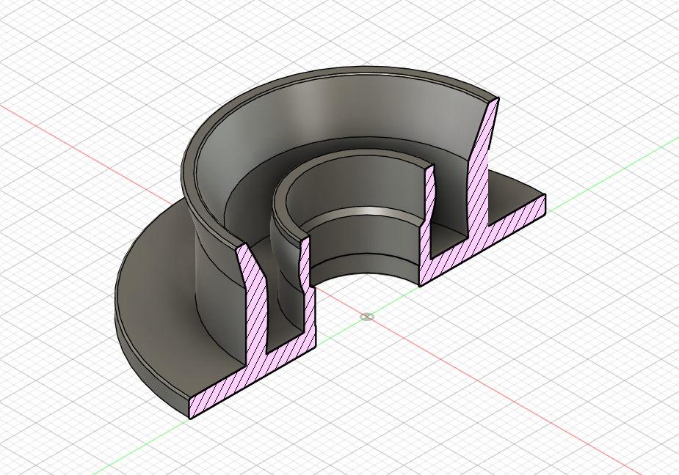Click the origin point marker on the grid
The height and width of the screenshot is (475, 679).
click(366, 317)
